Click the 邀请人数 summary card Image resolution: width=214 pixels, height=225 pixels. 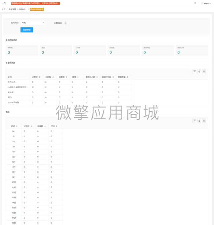coord(158,51)
